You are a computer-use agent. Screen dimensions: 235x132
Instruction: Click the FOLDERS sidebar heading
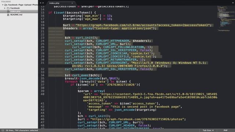6,1
